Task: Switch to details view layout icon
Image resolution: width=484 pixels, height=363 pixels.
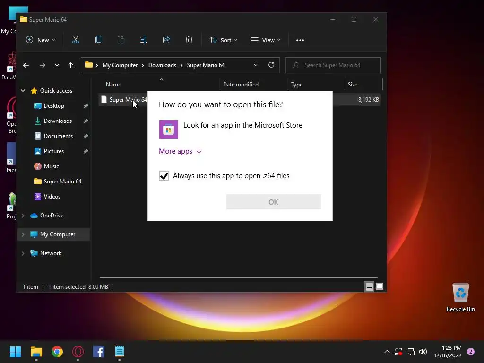Action: pyautogui.click(x=369, y=287)
